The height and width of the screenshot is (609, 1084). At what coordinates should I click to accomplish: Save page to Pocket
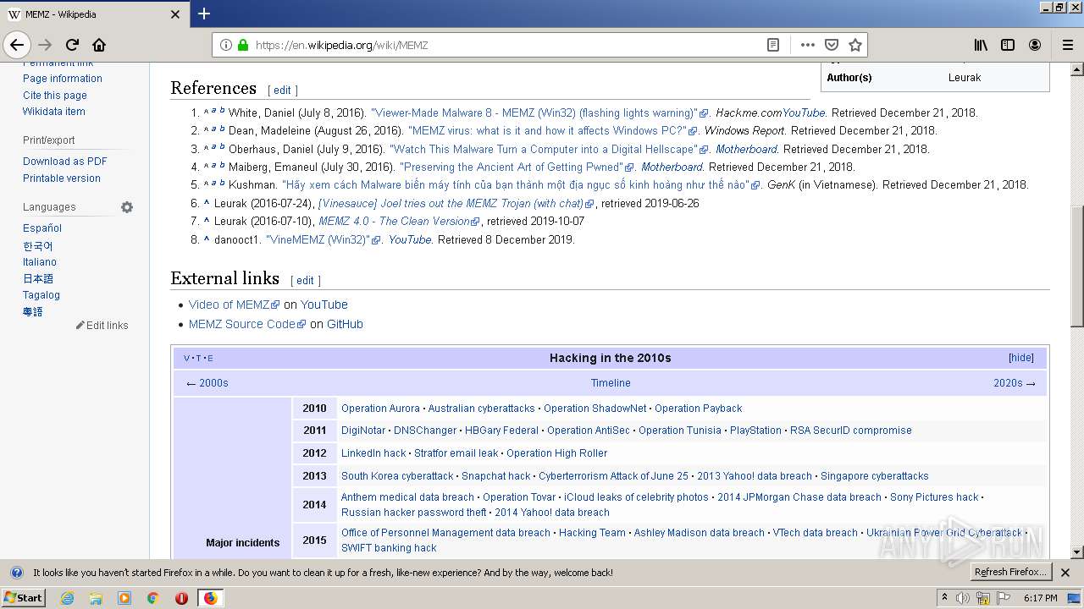pos(832,45)
